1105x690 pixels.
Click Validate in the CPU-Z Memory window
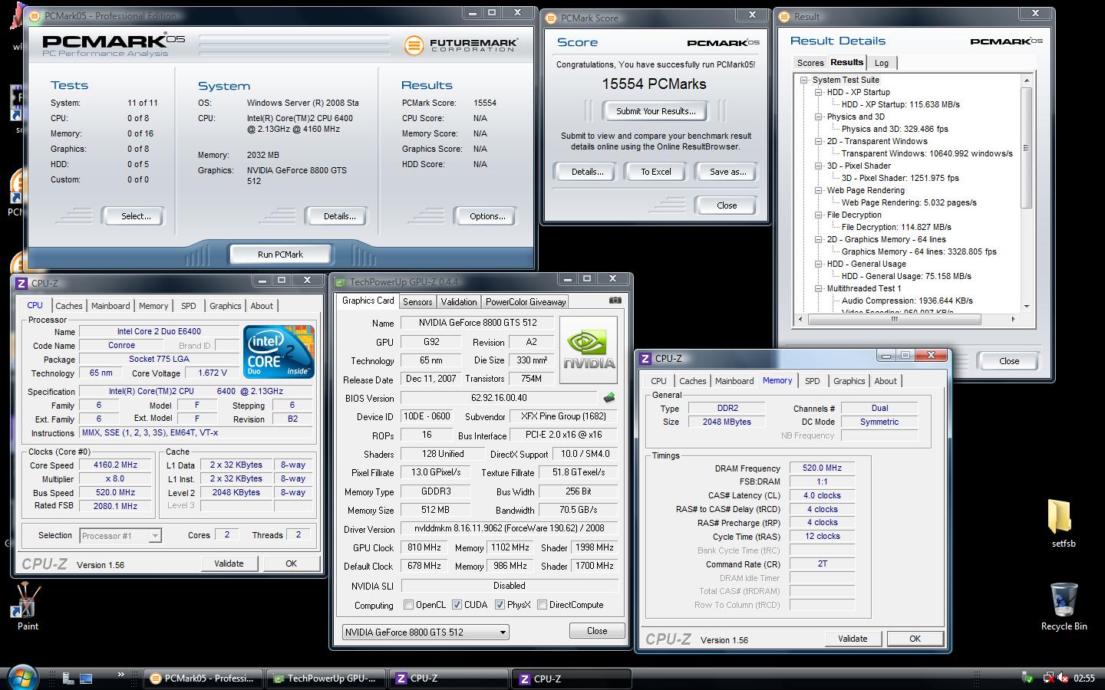click(x=853, y=639)
